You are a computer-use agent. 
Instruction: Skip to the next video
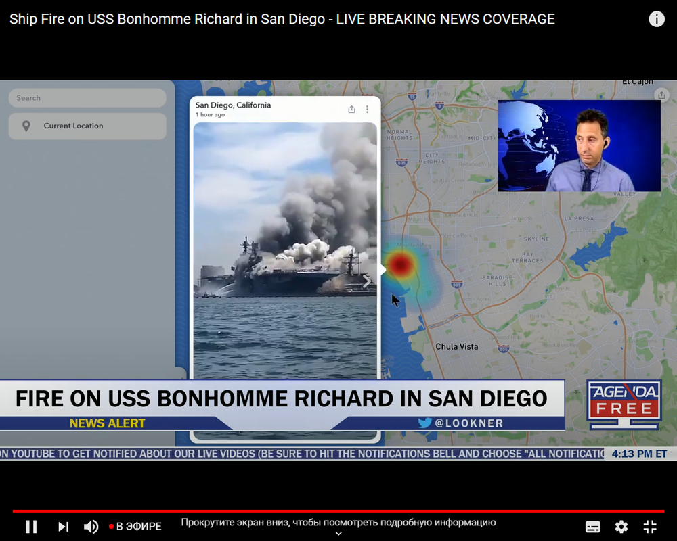(64, 526)
